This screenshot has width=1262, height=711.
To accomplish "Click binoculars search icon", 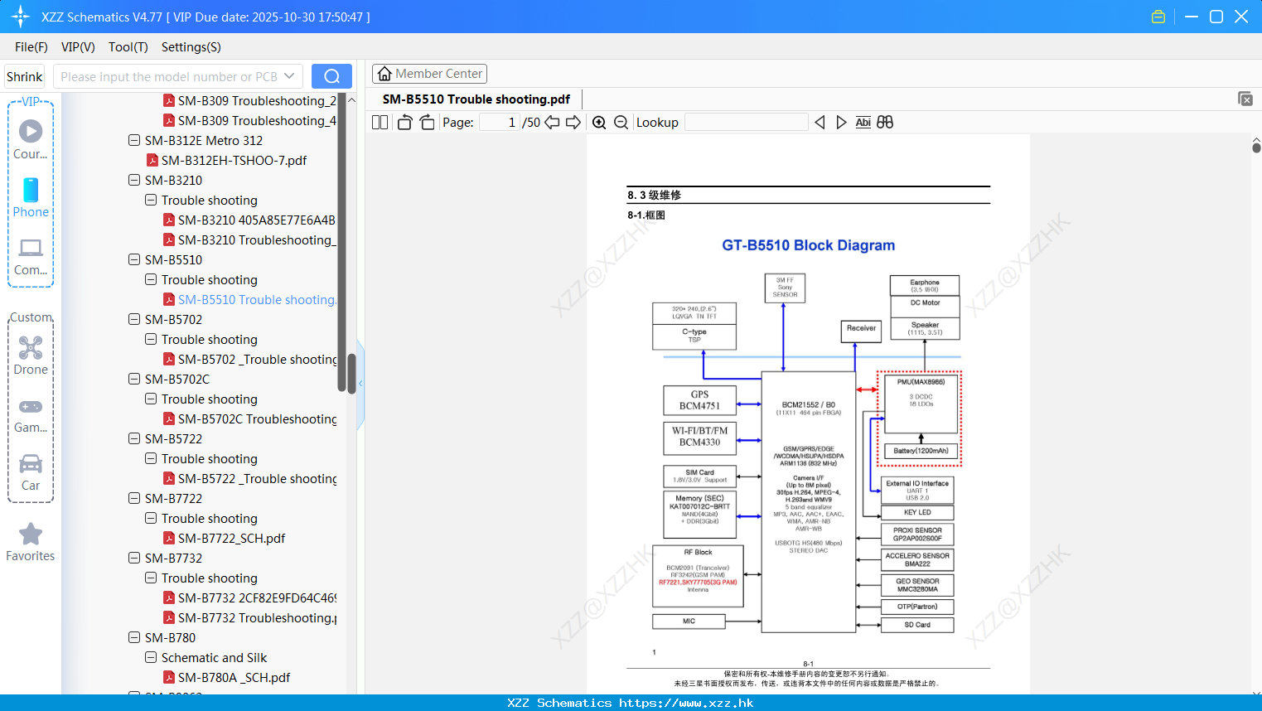I will pos(885,123).
